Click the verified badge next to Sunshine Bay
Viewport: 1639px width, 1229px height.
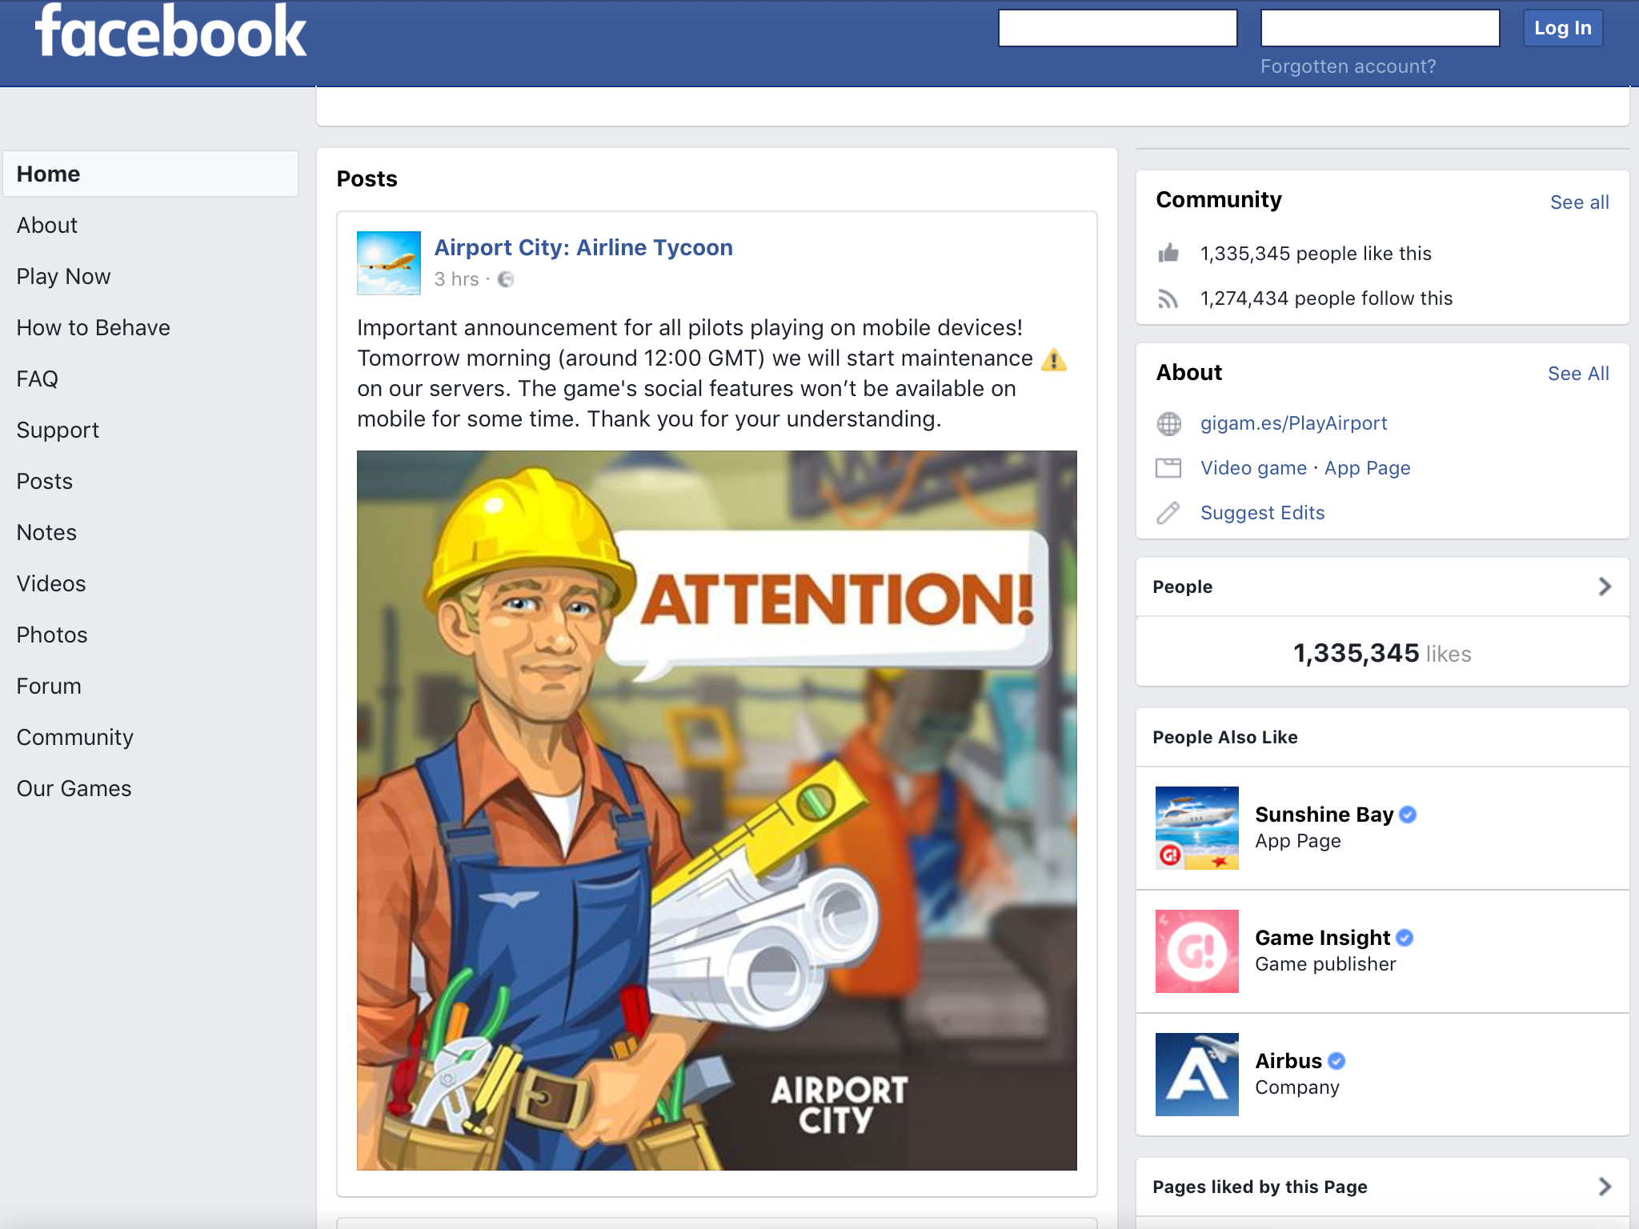click(1409, 815)
